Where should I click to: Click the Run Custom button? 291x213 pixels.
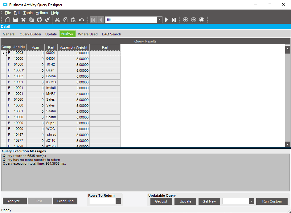tap(272, 201)
